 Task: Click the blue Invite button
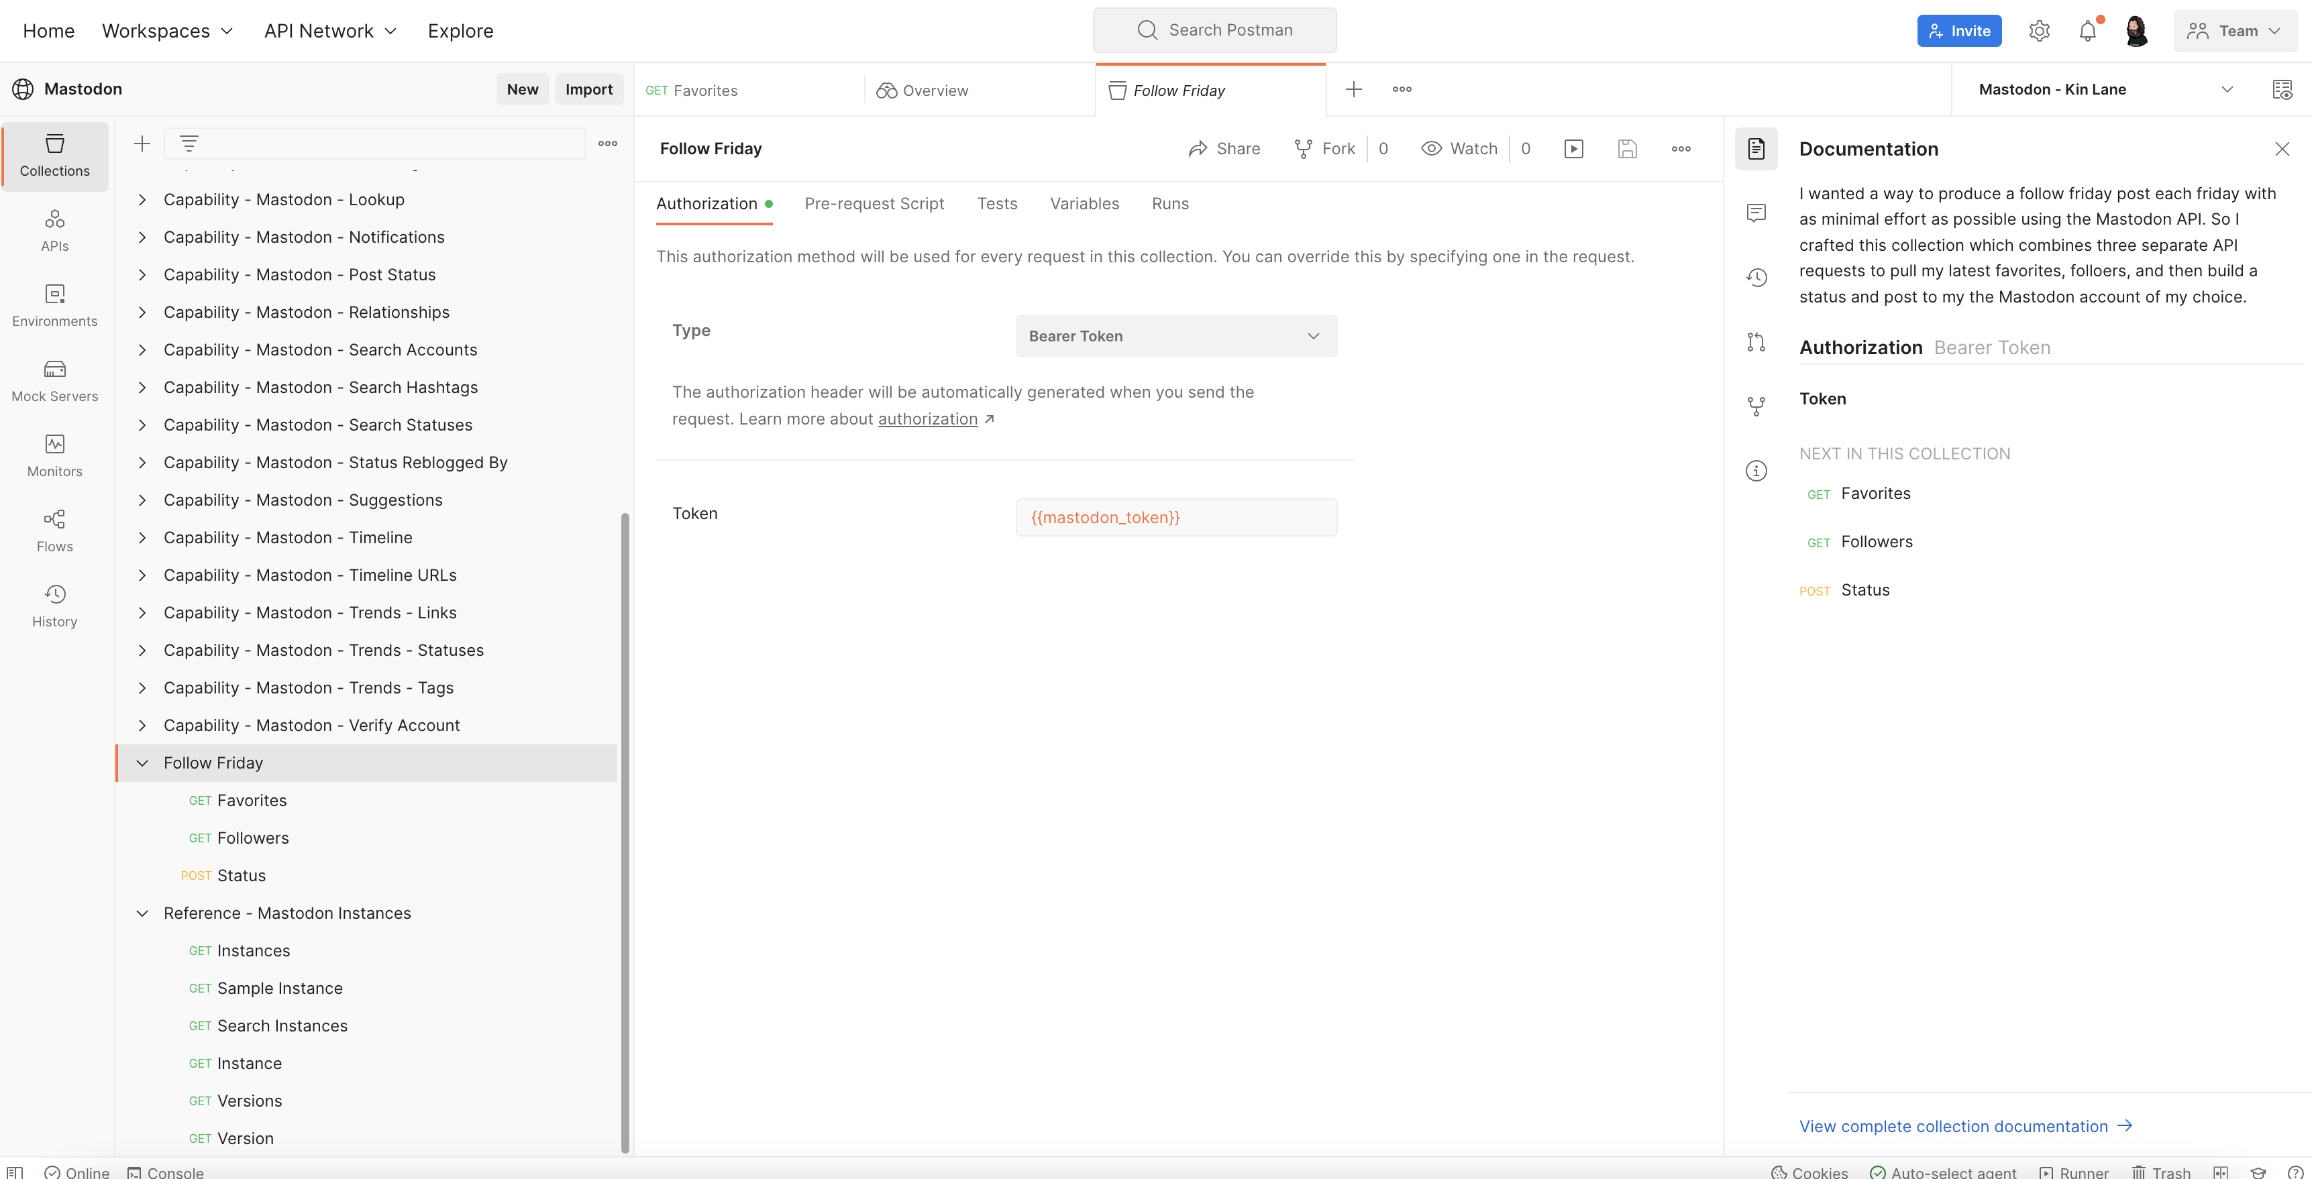(1959, 30)
